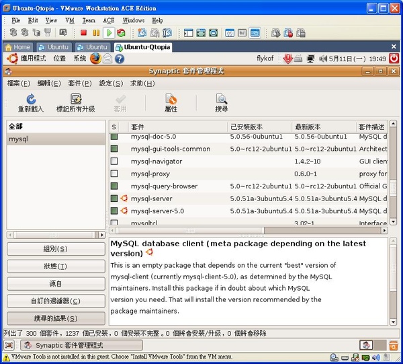Open Synaptic 套件(P) menu

80,83
